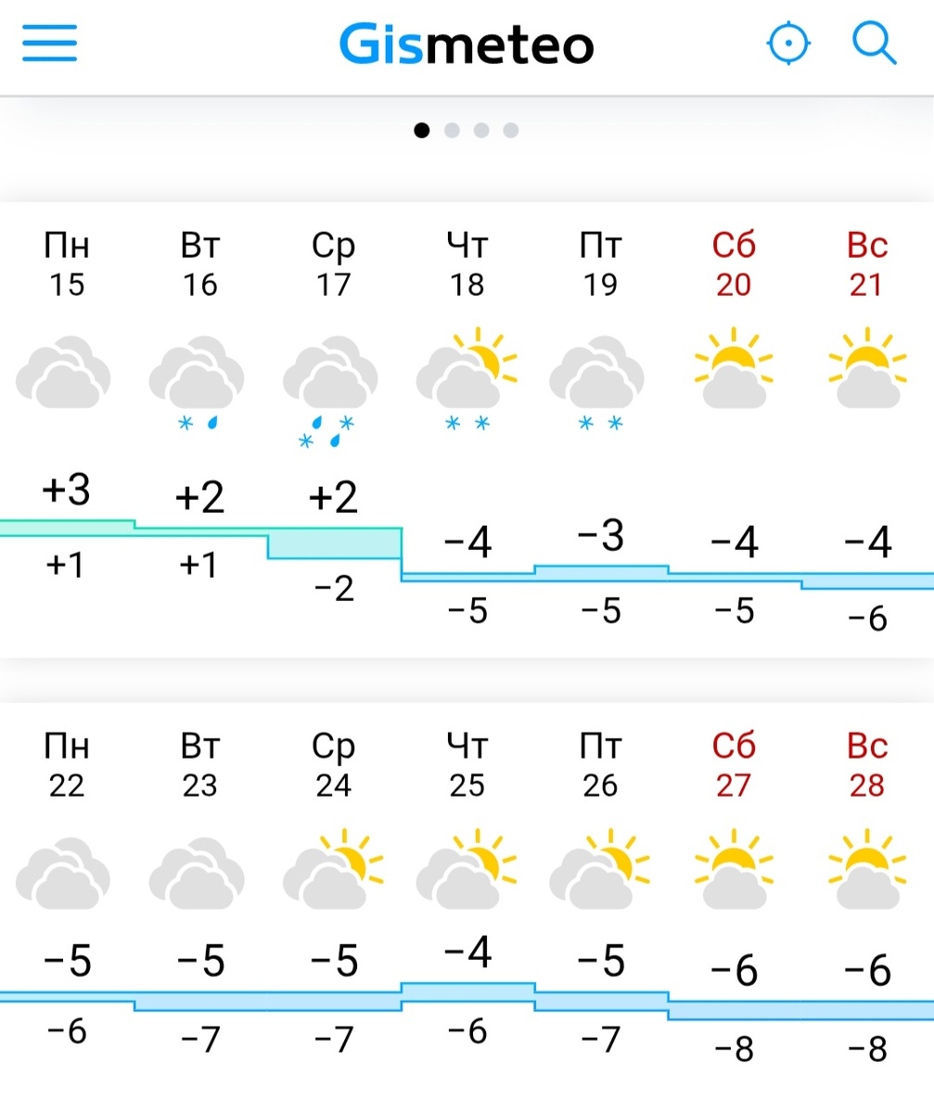This screenshot has width=934, height=1113.
Task: Switch to the second carousel dot
Action: 452,130
